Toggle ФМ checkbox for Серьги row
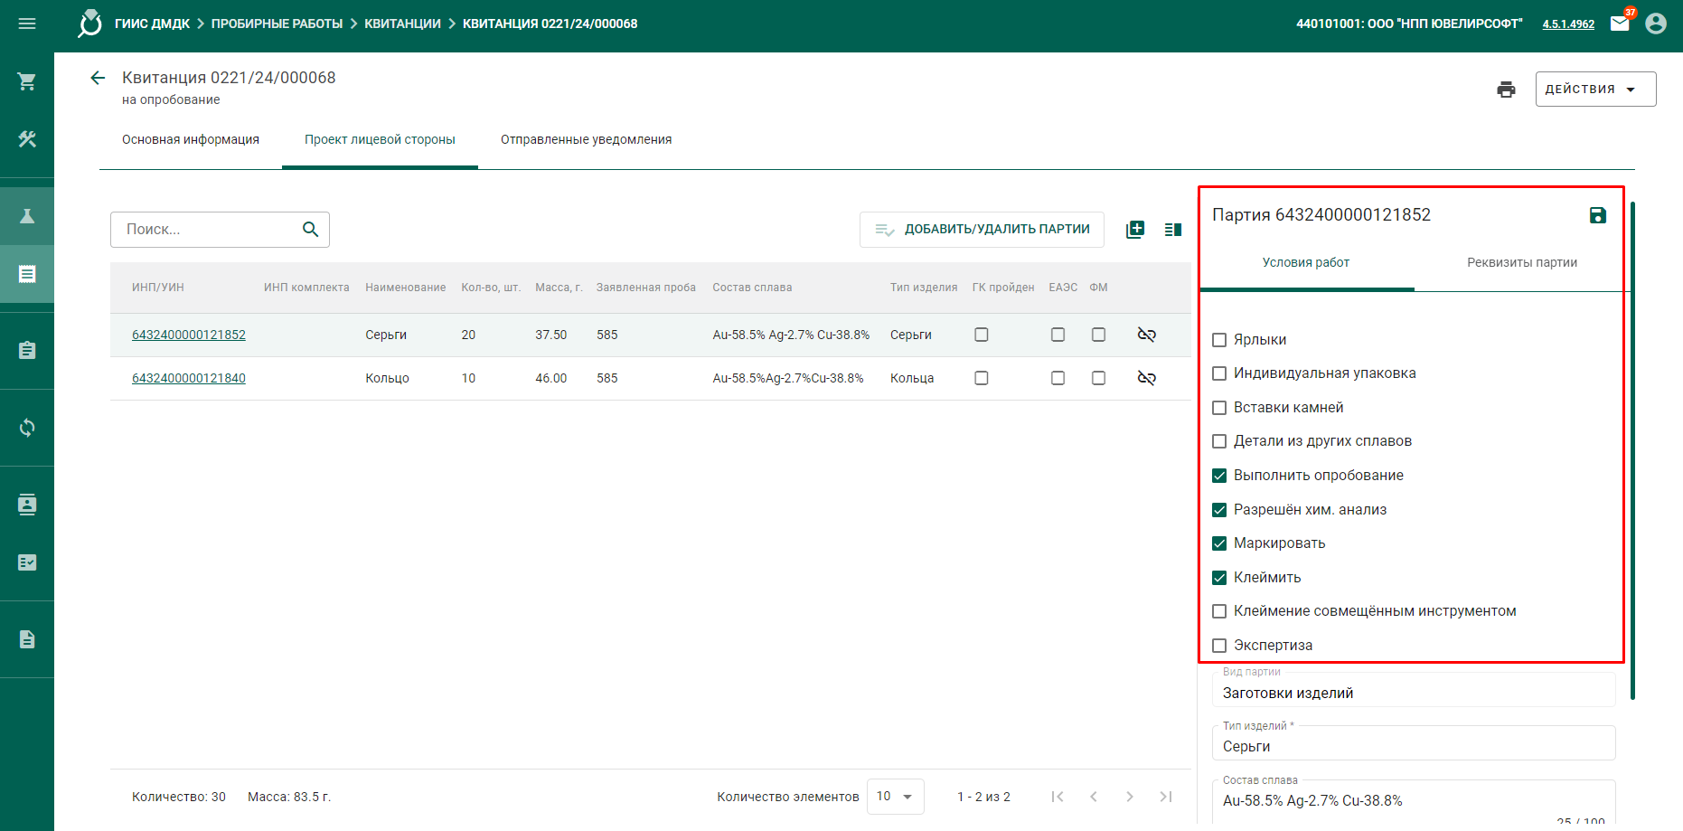 [1098, 335]
